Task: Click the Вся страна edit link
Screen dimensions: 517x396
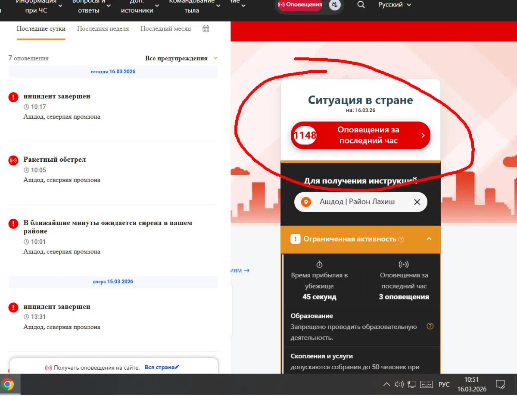Action: [x=162, y=366]
